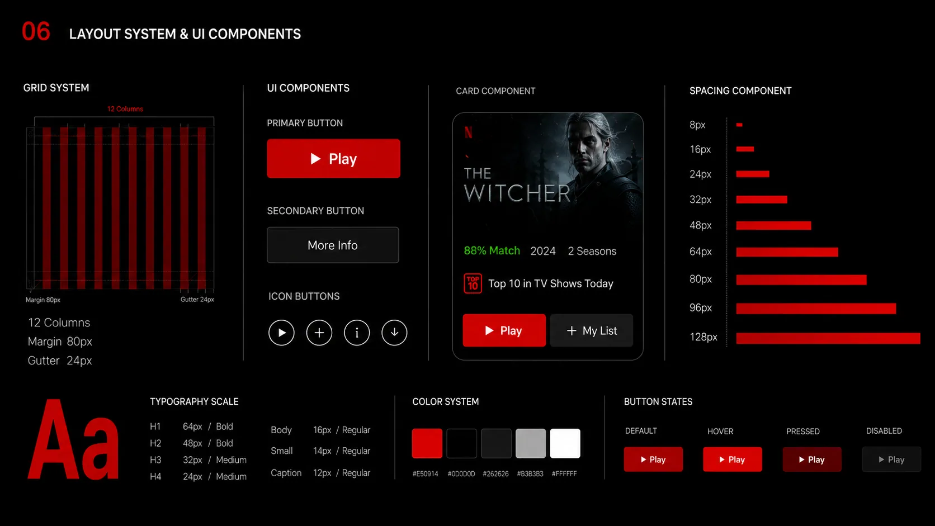Select the white #FFFFFF color swatch
935x526 pixels.
pyautogui.click(x=565, y=443)
